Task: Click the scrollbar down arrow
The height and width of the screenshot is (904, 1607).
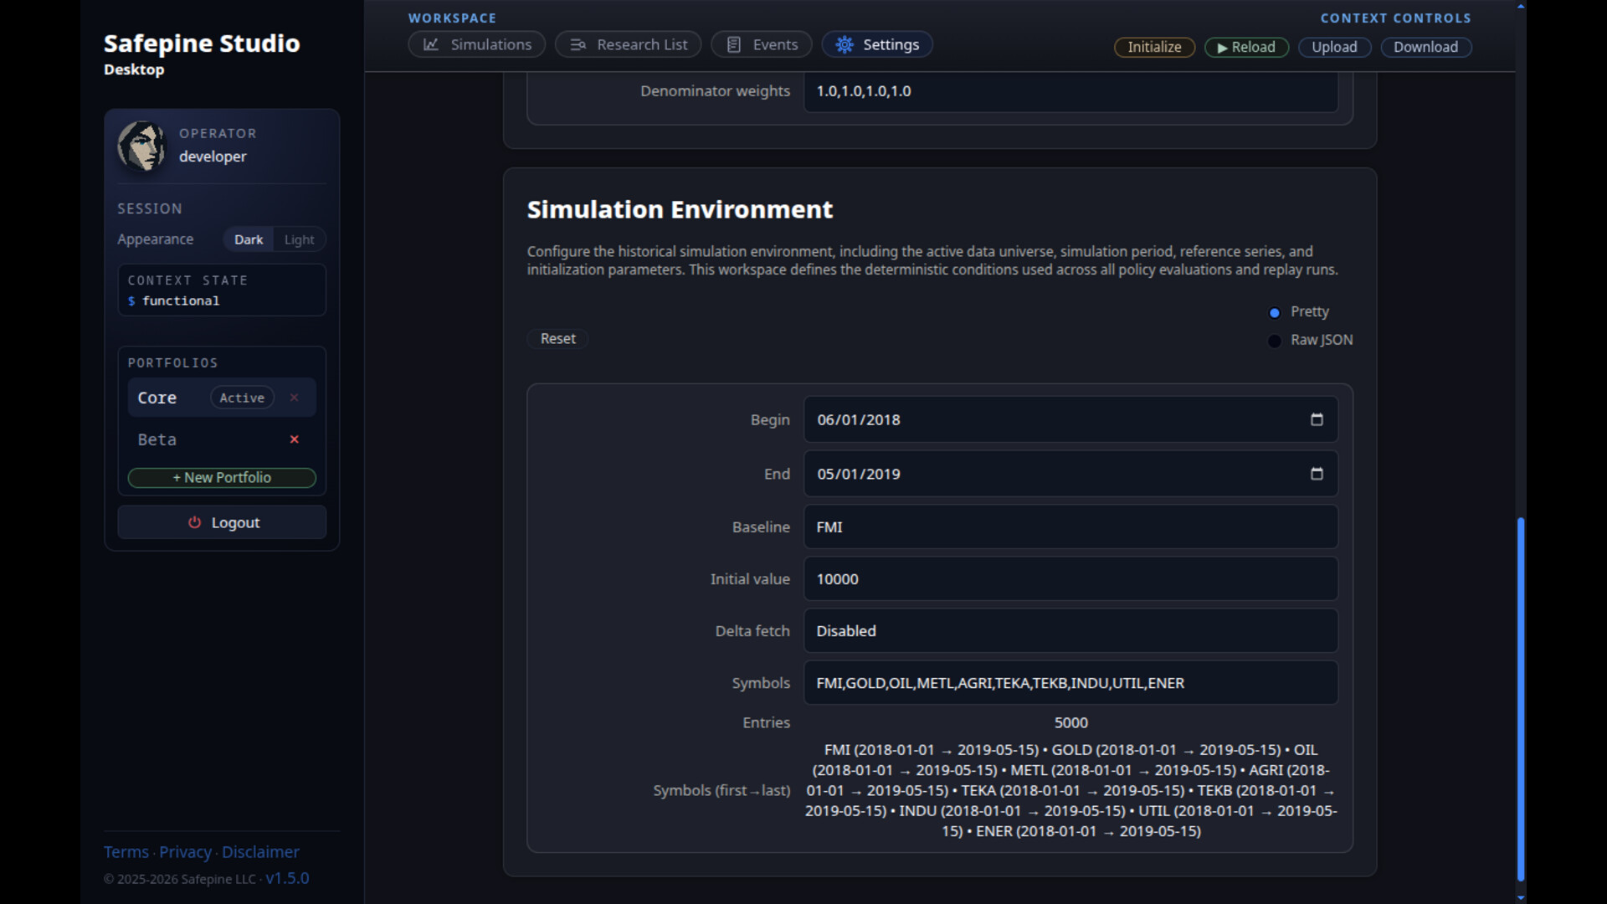Action: pos(1521,897)
